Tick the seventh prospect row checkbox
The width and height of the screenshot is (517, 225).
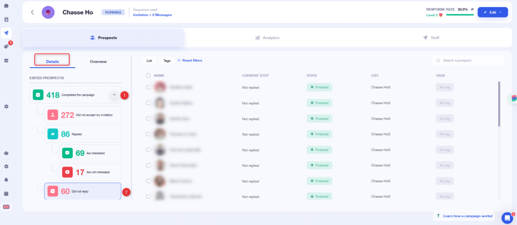148,181
